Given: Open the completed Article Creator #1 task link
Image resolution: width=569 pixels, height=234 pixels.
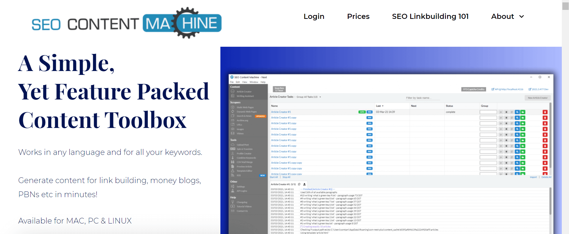Looking at the screenshot, I should pyautogui.click(x=281, y=112).
